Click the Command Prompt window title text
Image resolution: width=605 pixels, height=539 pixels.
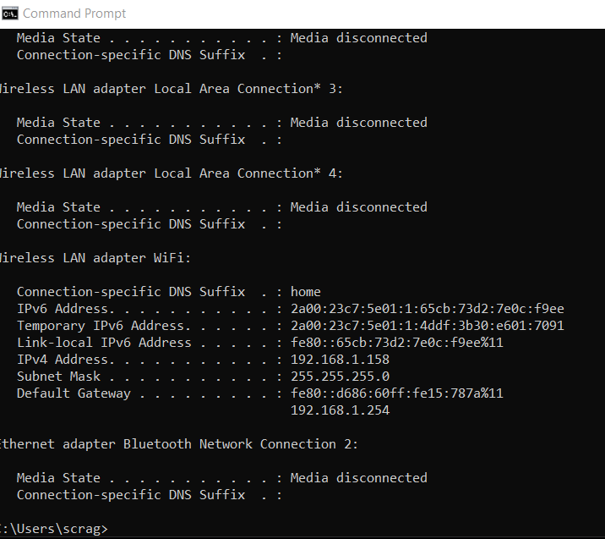click(x=74, y=13)
